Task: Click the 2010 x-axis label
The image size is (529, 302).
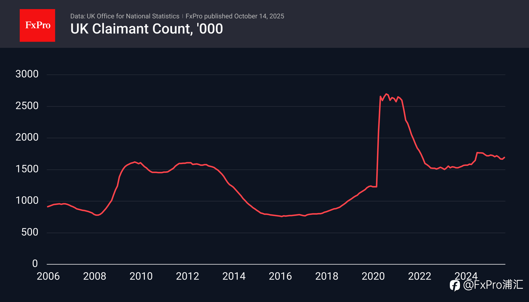Action: click(141, 276)
